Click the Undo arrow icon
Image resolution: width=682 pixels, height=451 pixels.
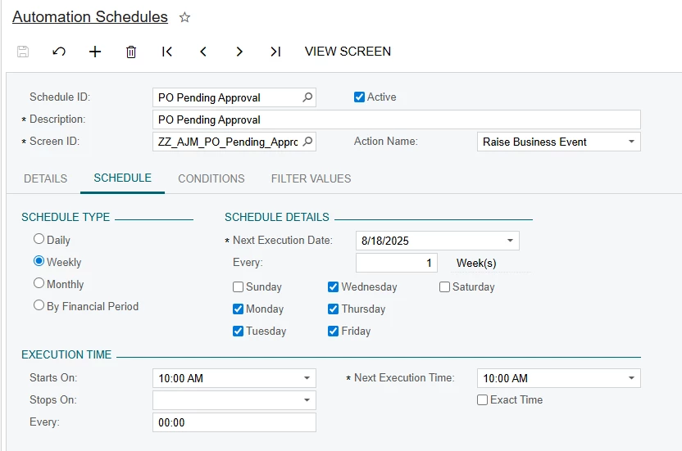pyautogui.click(x=59, y=52)
